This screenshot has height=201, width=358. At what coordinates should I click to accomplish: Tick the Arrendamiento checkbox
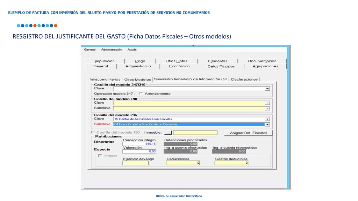[x=141, y=94]
